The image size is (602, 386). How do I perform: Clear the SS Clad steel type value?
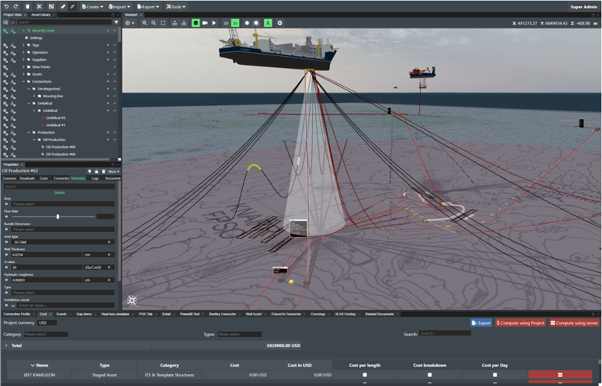pyautogui.click(x=109, y=242)
